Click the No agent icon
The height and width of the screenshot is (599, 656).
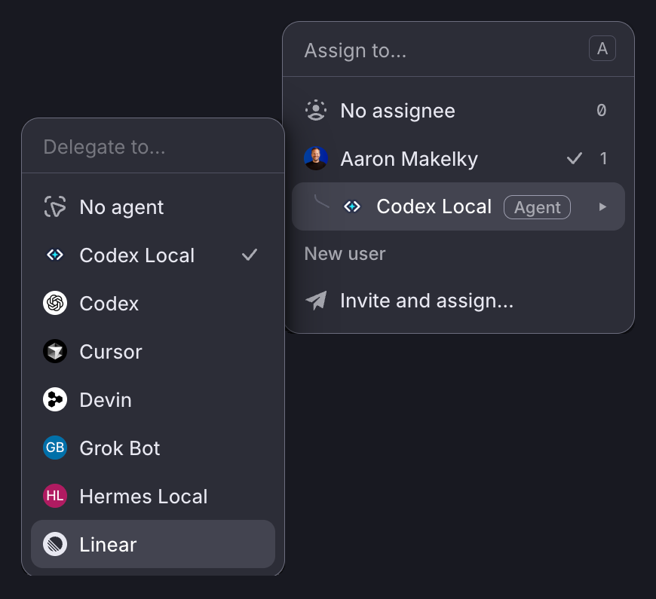[55, 206]
